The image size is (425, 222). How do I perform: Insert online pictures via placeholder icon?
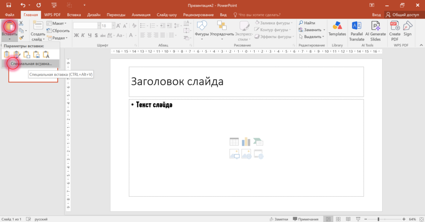point(246,154)
